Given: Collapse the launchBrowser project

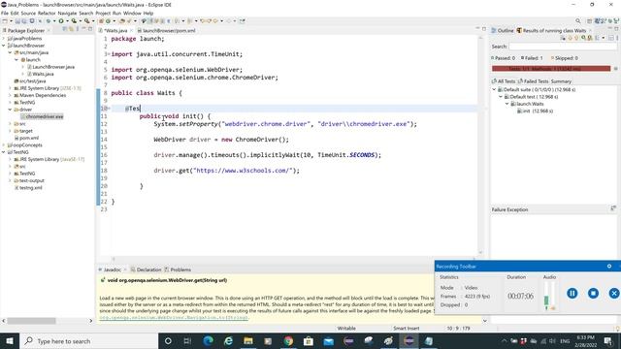Looking at the screenshot, I should click(x=4, y=46).
